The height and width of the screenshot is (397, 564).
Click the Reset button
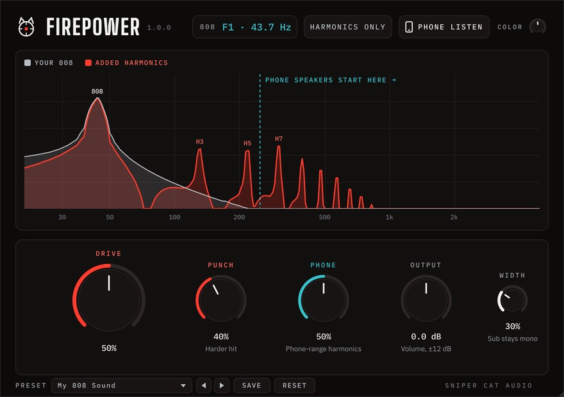pyautogui.click(x=295, y=385)
